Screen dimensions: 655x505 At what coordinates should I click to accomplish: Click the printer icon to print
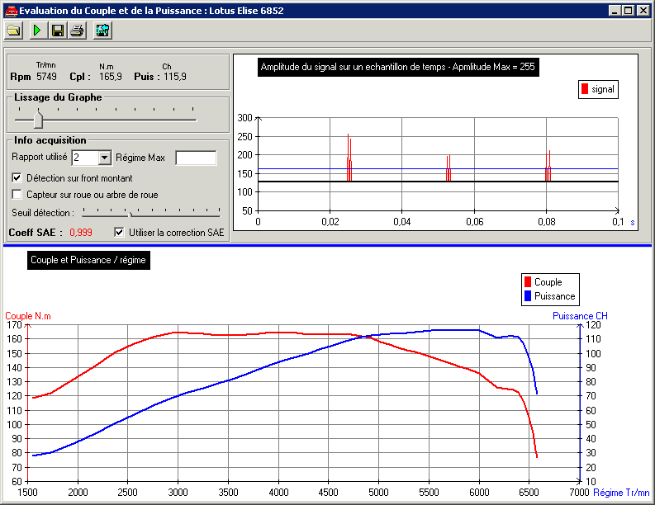pos(77,31)
